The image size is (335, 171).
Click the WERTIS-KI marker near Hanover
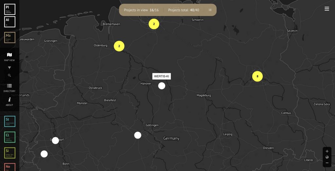(162, 86)
